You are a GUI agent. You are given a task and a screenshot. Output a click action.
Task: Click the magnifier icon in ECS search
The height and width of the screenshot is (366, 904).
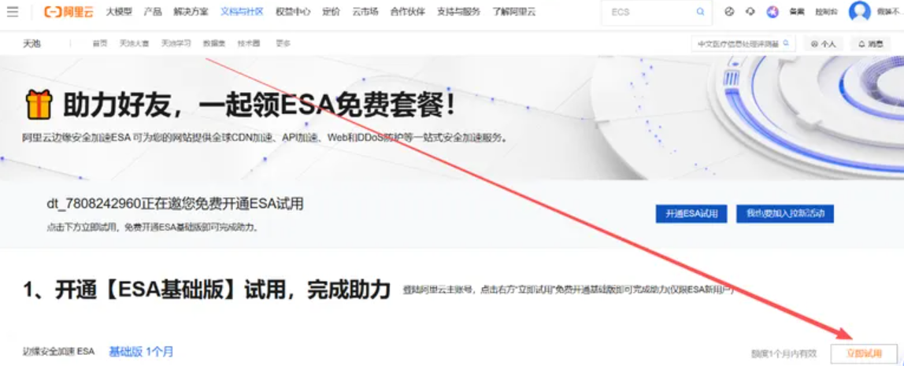coord(700,12)
